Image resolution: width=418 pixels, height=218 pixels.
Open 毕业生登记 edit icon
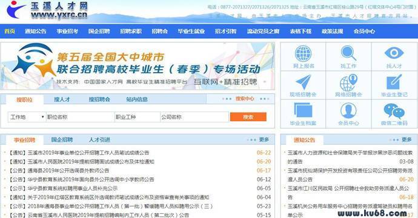pyautogui.click(x=394, y=82)
